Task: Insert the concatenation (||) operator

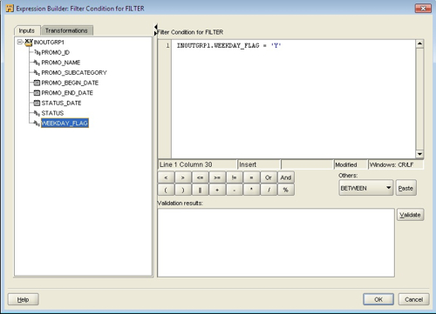Action: pos(200,190)
